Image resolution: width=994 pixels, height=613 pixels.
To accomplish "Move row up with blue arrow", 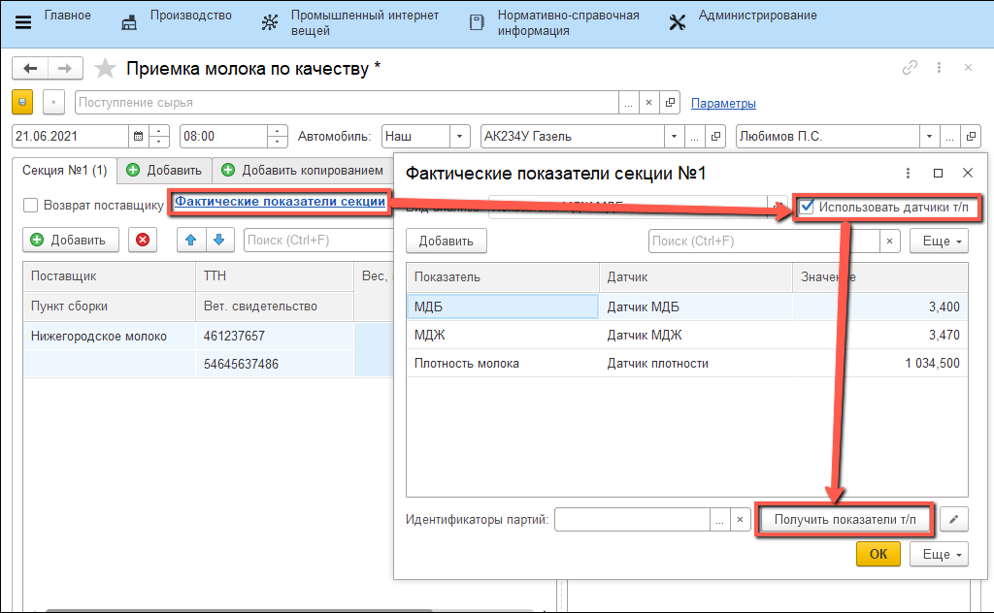I will (191, 240).
